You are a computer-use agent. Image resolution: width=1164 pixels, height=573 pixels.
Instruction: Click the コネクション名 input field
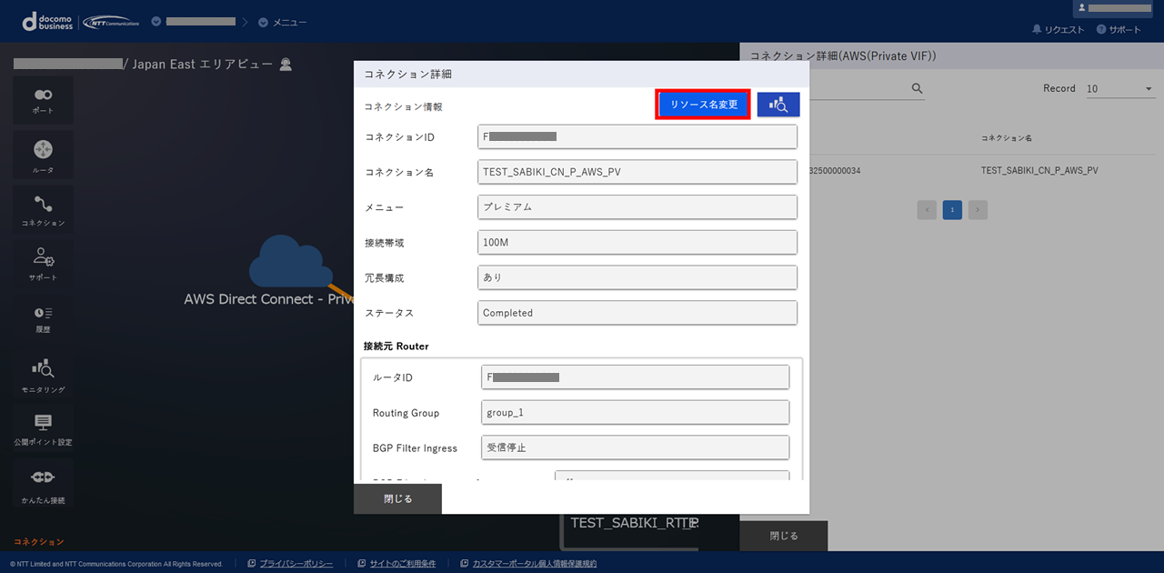point(637,172)
